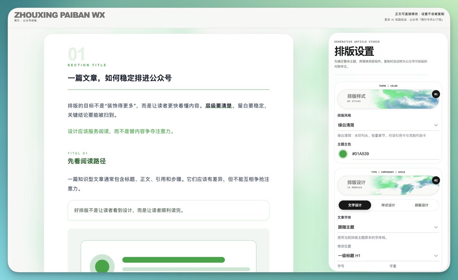The width and height of the screenshot is (458, 280).
Task: Click the 字号 label
Action: tap(341, 266)
